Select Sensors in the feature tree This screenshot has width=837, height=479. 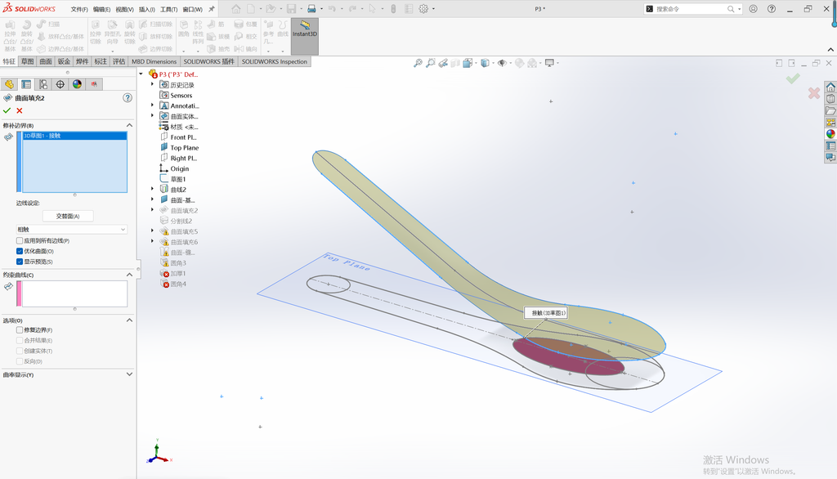181,96
